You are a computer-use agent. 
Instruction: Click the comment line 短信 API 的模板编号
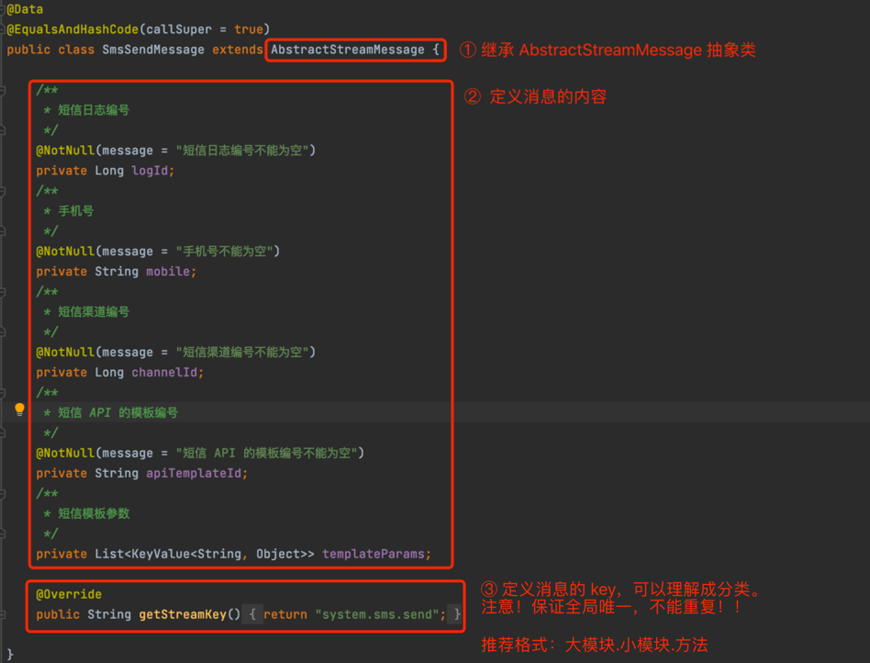117,412
